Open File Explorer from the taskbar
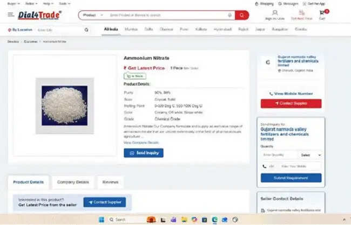Screen dimensions: 351x225 tap(184, 220)
